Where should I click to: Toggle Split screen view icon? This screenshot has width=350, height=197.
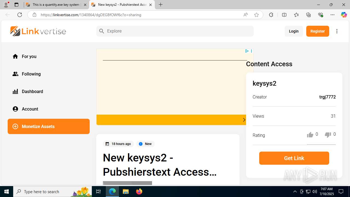pos(284,15)
